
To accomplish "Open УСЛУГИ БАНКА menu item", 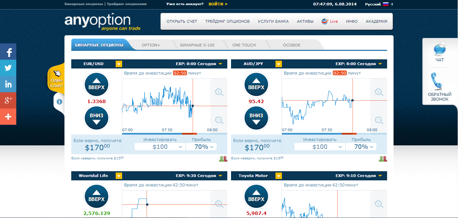I will [273, 21].
